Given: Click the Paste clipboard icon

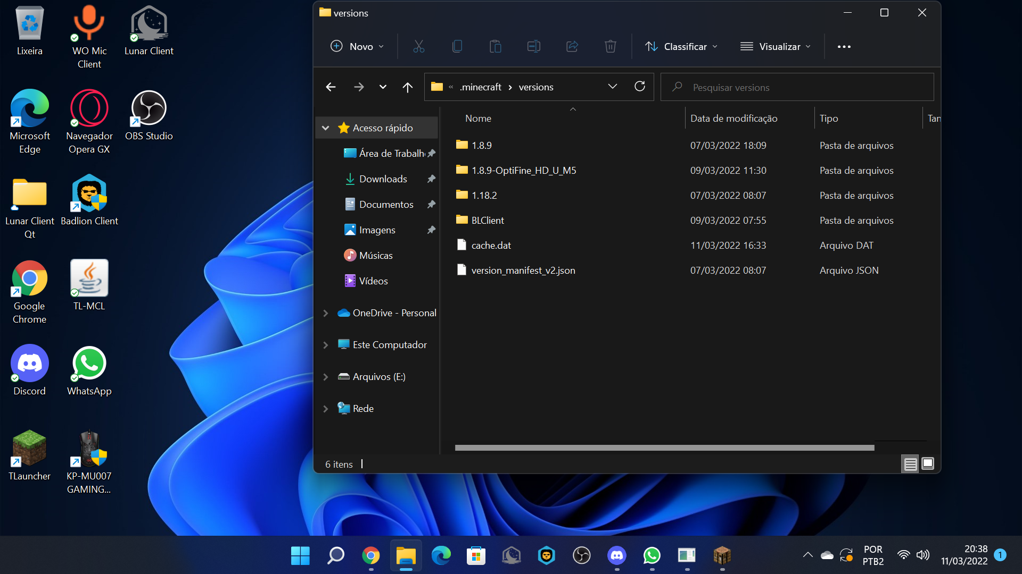Looking at the screenshot, I should 496,47.
